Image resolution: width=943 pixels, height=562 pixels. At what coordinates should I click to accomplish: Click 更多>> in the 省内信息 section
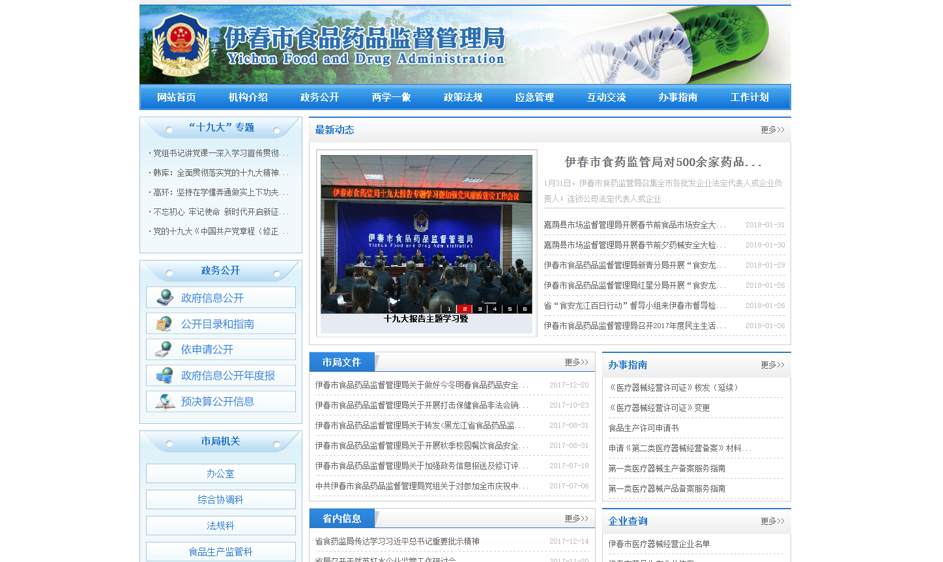pos(576,518)
